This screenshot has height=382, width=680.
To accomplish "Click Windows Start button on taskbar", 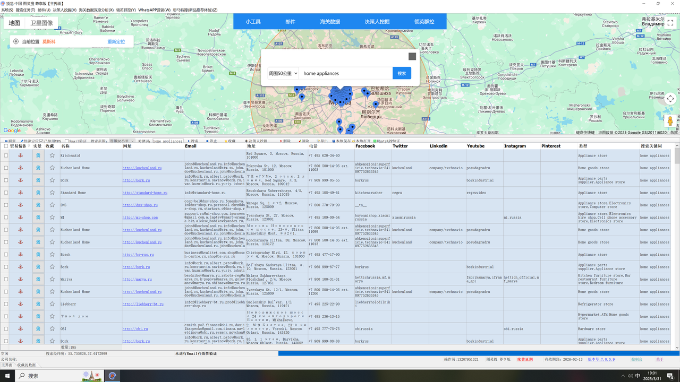I will (x=7, y=376).
